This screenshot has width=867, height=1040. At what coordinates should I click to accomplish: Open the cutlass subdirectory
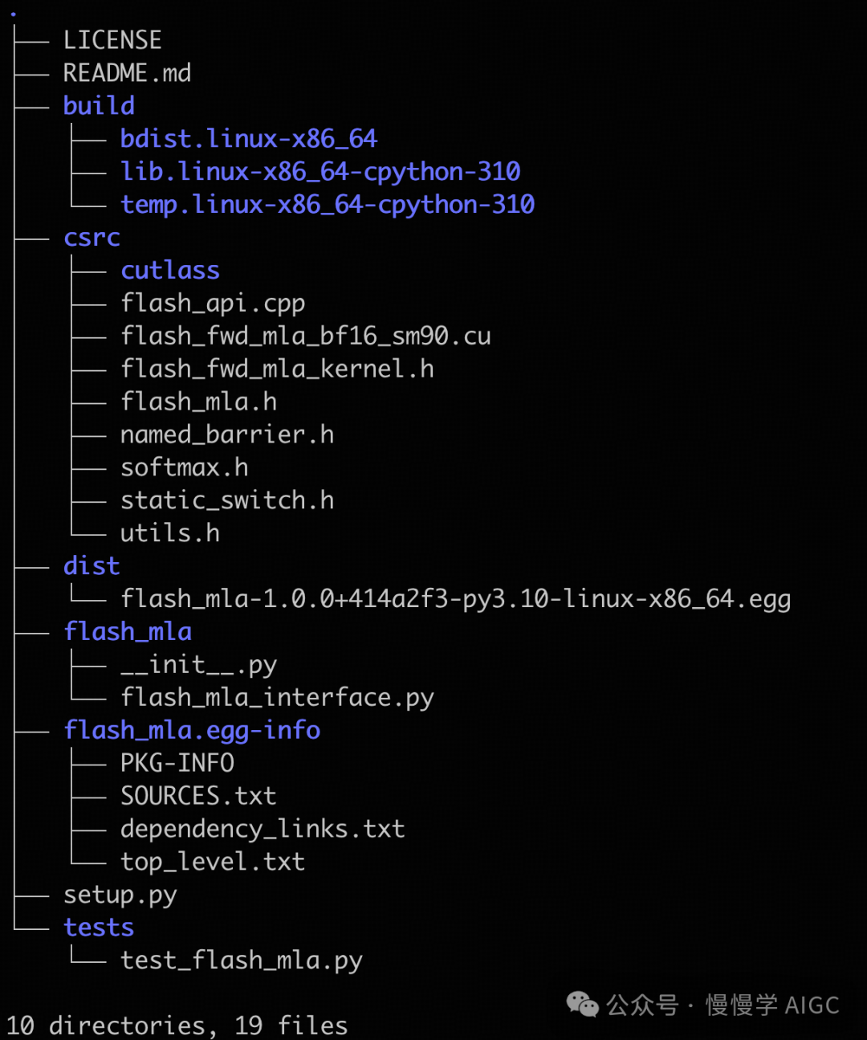169,271
